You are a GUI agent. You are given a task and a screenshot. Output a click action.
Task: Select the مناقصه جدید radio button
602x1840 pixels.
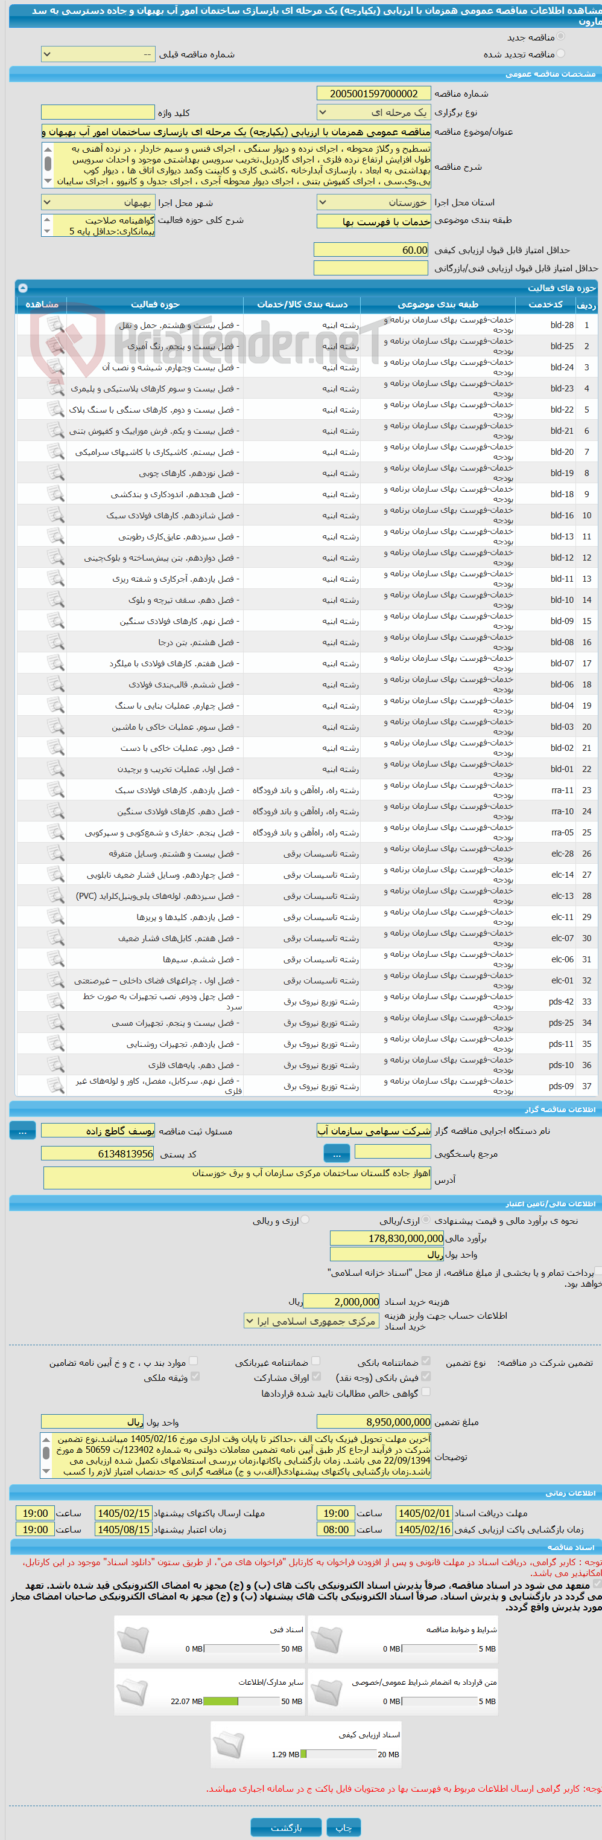(560, 36)
